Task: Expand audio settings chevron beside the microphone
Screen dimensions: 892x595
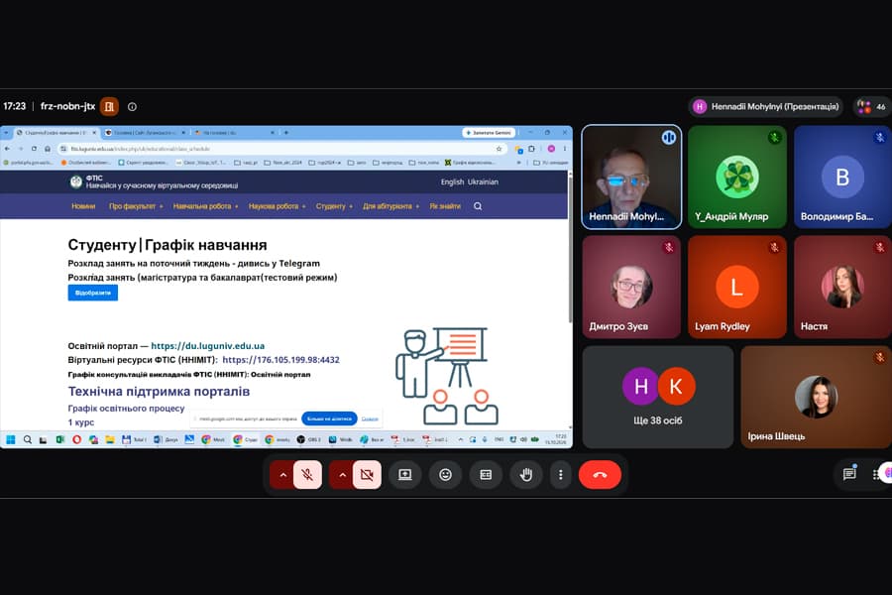Action: pyautogui.click(x=282, y=474)
